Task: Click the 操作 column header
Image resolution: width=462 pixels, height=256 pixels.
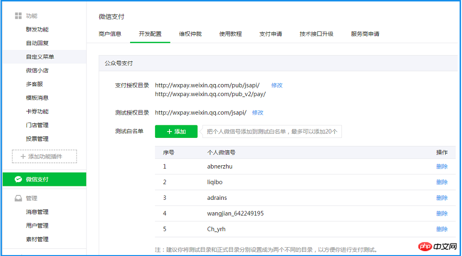Action: 442,152
